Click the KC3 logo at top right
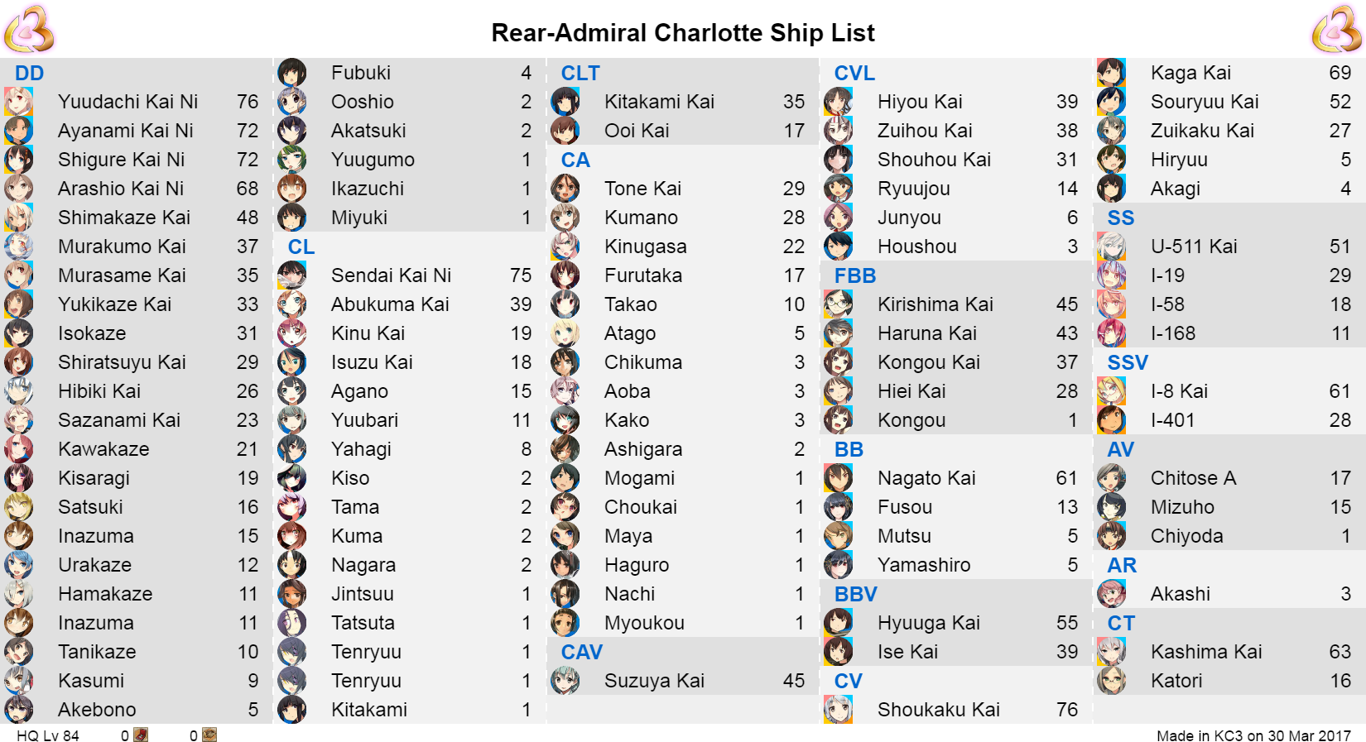 click(x=1337, y=29)
